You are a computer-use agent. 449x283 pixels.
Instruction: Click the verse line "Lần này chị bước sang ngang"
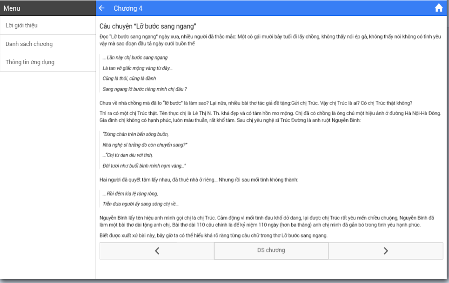(x=135, y=58)
